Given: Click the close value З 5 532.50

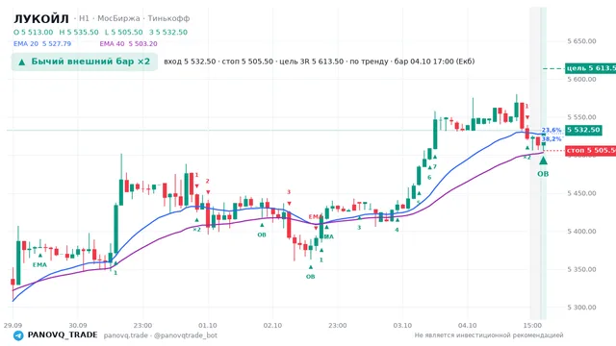Looking at the screenshot, I should tap(168, 32).
